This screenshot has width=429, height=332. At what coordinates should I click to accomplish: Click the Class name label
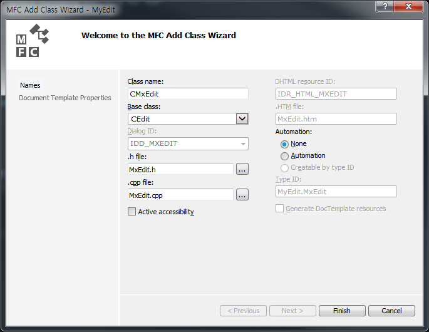pyautogui.click(x=145, y=81)
